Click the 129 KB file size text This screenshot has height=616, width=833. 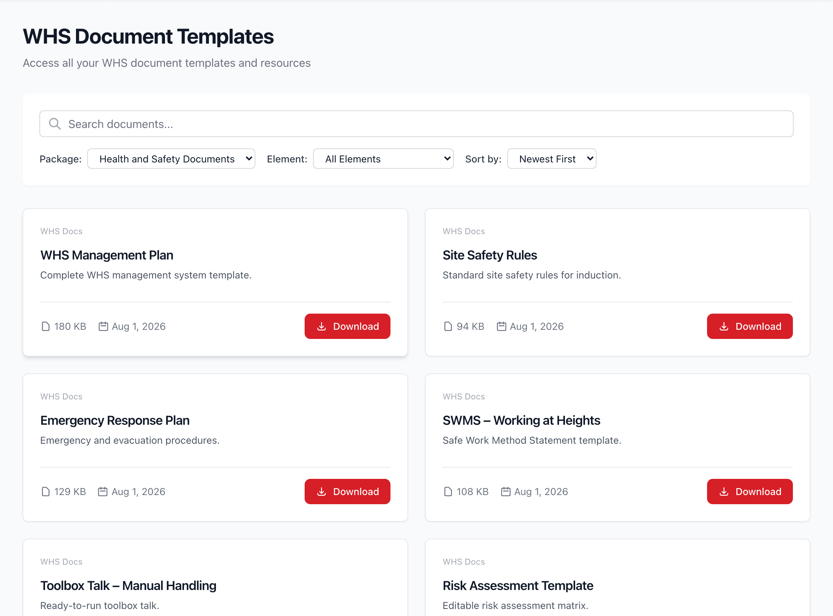pyautogui.click(x=70, y=492)
